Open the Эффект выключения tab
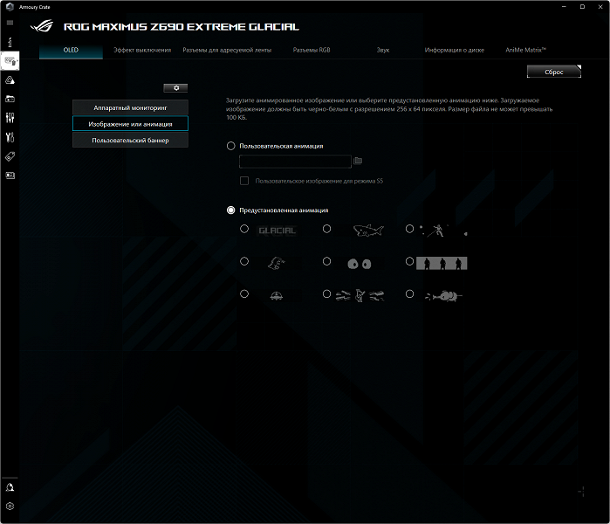 pos(142,50)
